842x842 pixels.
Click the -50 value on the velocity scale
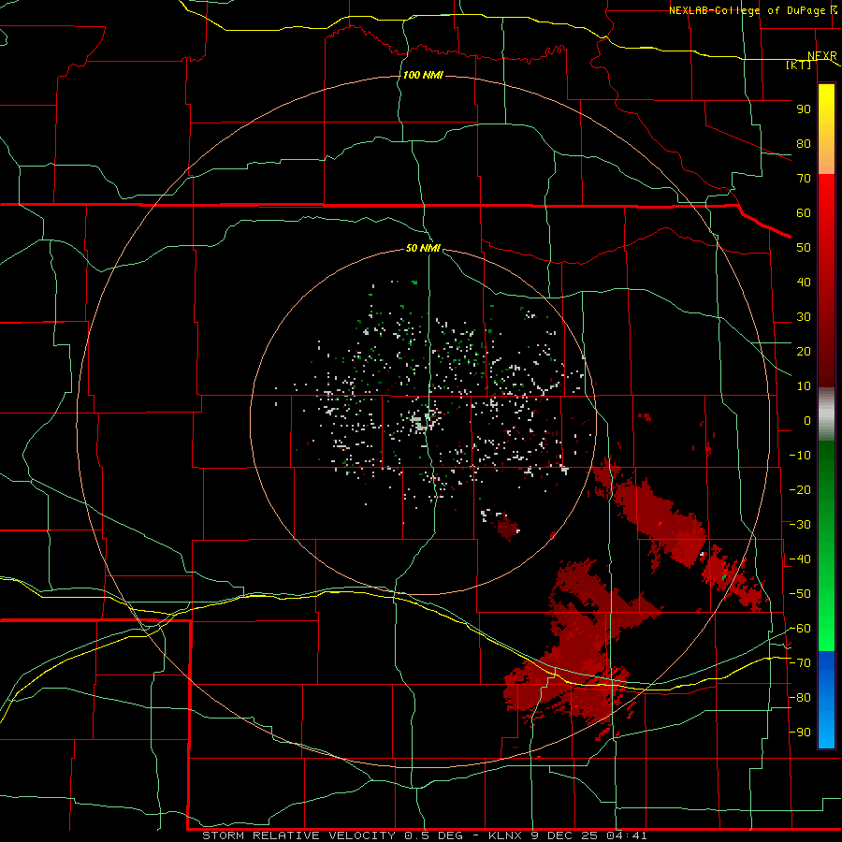(x=800, y=594)
